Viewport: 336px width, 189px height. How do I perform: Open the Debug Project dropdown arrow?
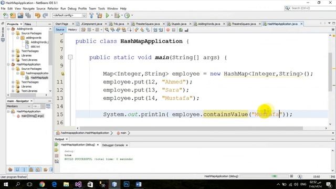(x=122, y=15)
